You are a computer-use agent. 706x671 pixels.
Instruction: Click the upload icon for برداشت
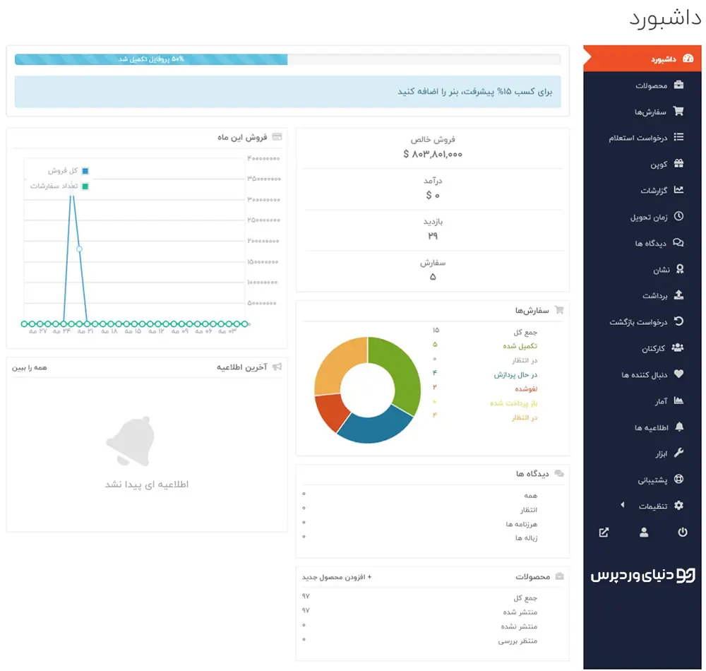pyautogui.click(x=678, y=295)
